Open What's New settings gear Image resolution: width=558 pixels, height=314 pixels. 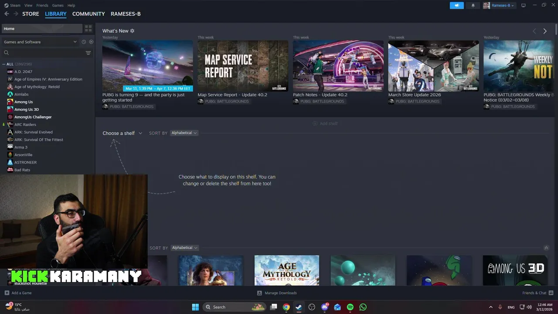click(x=132, y=31)
